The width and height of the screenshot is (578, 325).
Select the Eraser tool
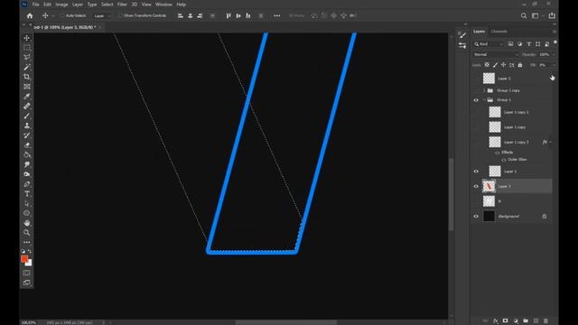[x=27, y=144]
